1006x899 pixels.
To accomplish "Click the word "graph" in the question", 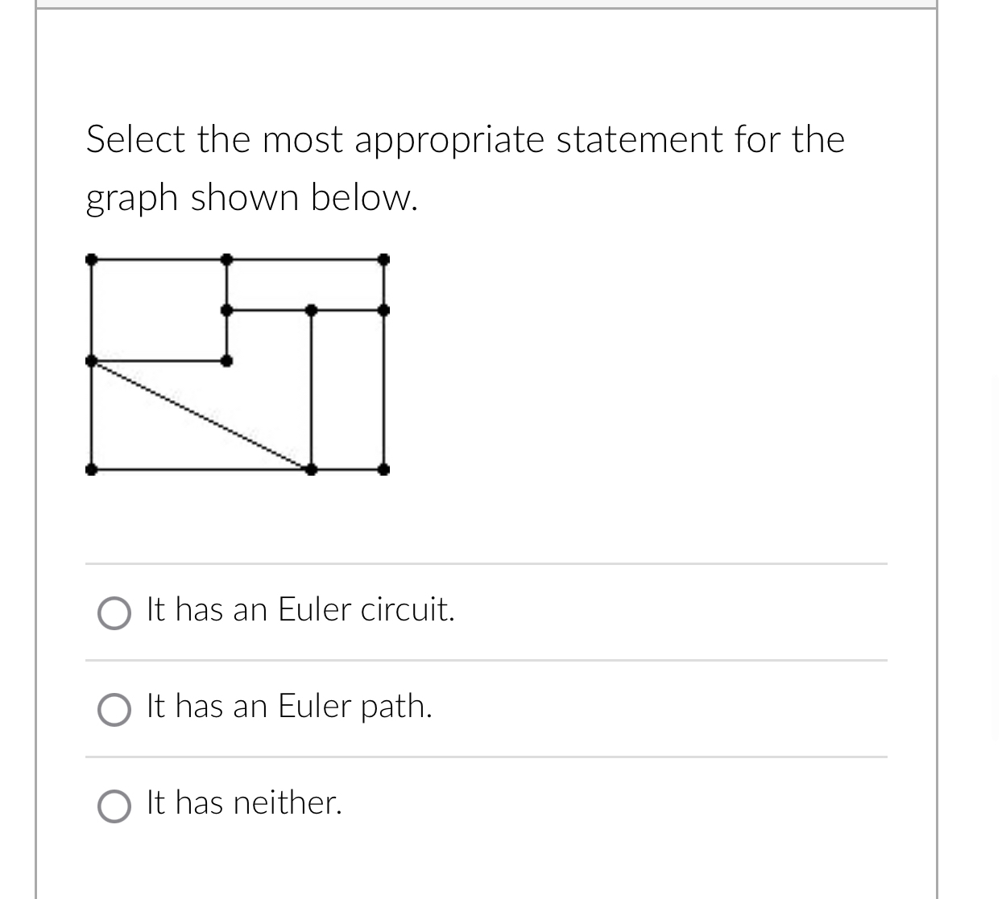I will pos(129,196).
